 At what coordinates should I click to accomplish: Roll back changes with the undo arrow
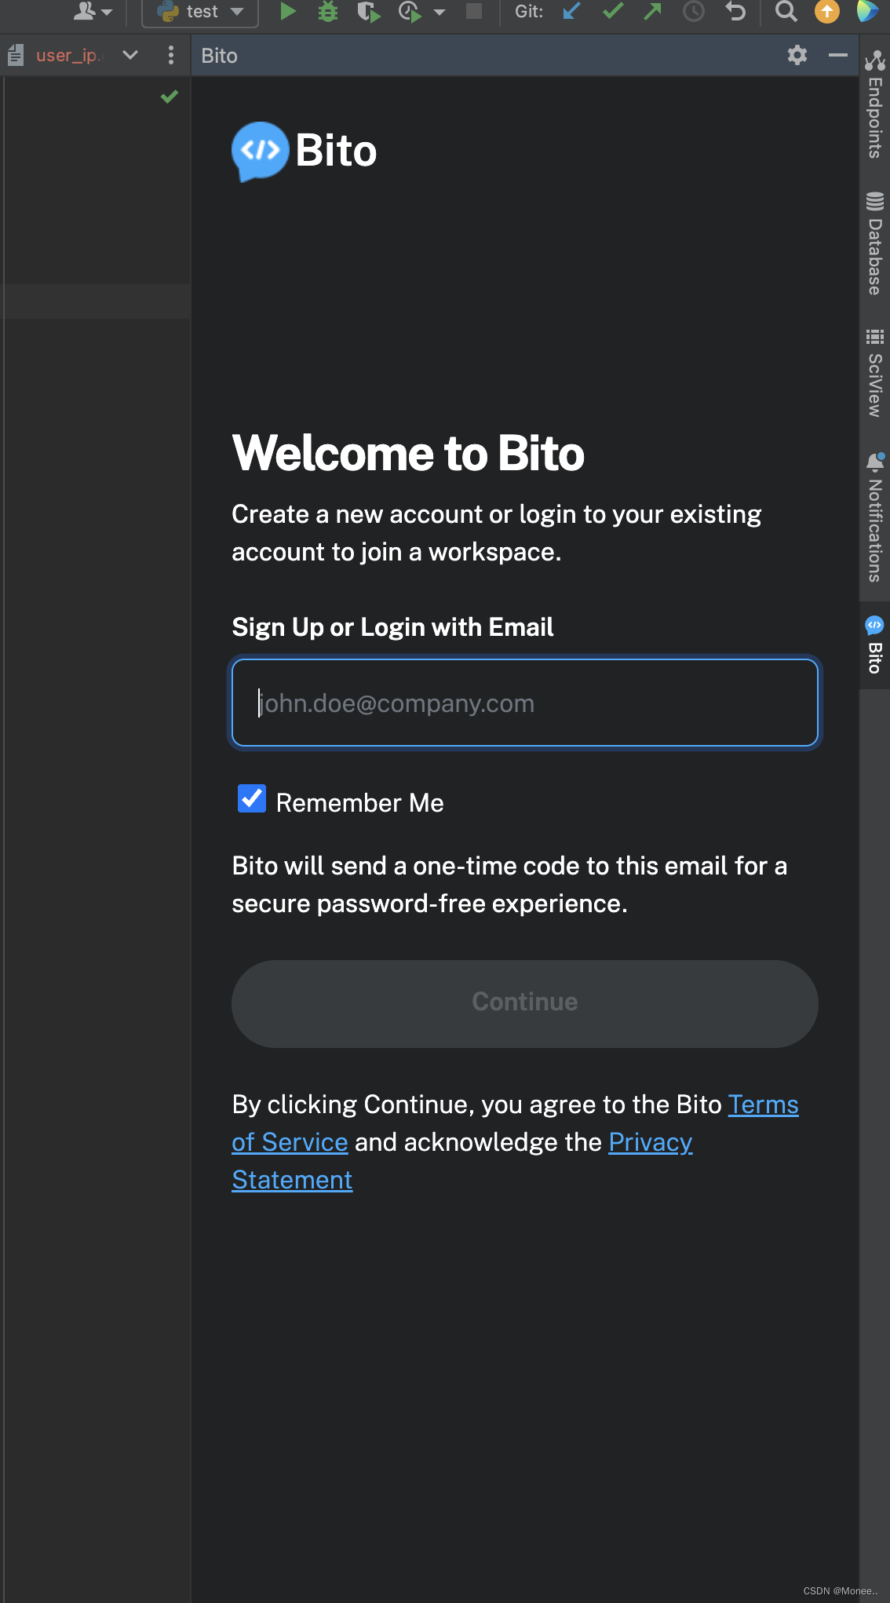(x=735, y=11)
